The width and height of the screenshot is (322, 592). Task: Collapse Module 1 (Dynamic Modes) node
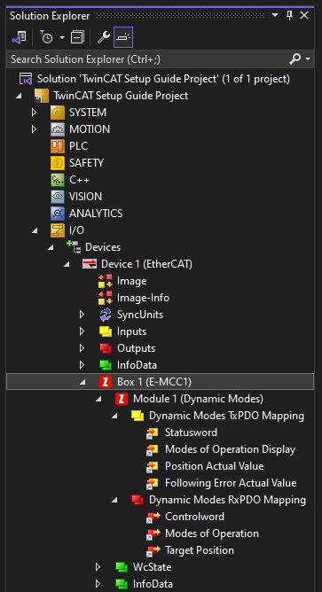[98, 399]
